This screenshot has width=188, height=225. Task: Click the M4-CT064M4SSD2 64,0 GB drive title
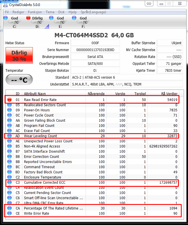pyautogui.click(x=94, y=35)
